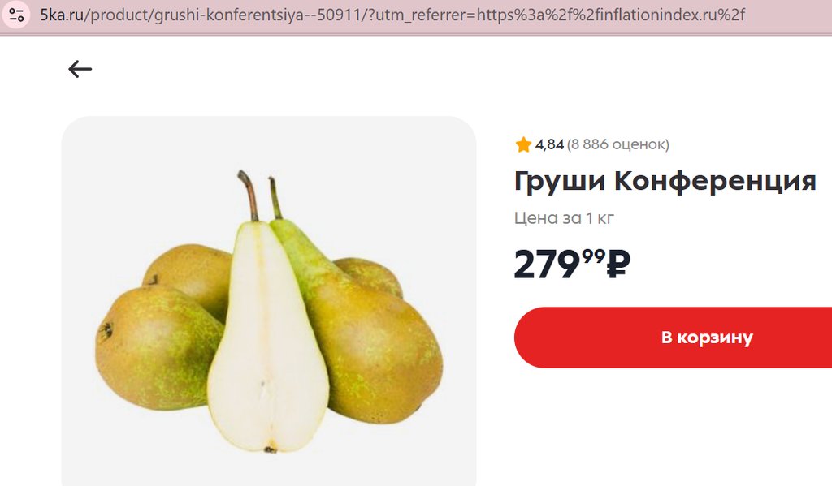Click the utm_referrer parameter in the URL
Viewport: 832px width, 486px height.
(418, 15)
